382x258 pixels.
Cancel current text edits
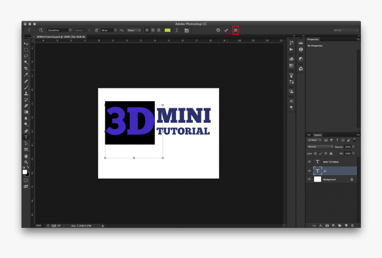click(218, 30)
